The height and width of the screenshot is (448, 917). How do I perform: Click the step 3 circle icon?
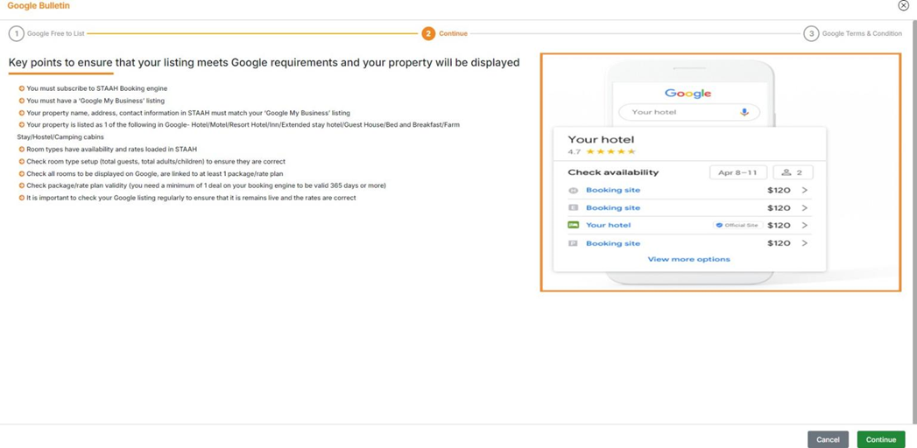pyautogui.click(x=811, y=33)
